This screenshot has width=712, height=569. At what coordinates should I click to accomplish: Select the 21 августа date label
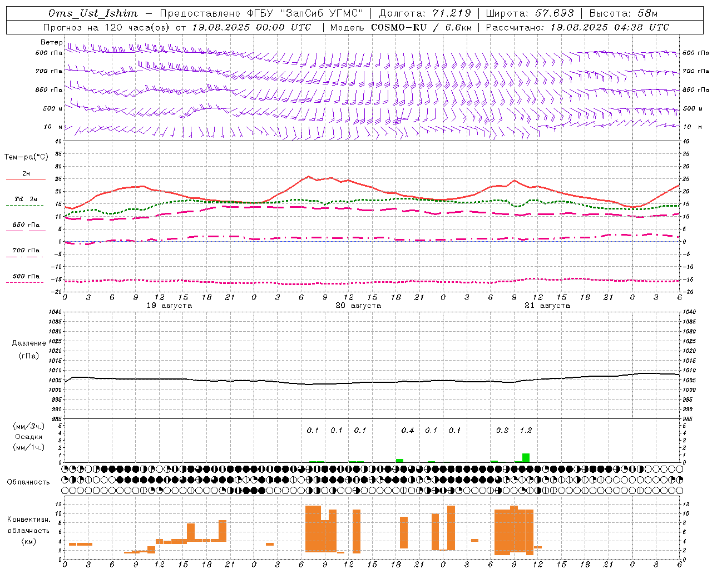pos(547,306)
